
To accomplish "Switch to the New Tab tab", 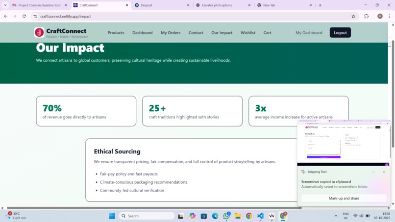I will point(284,5).
